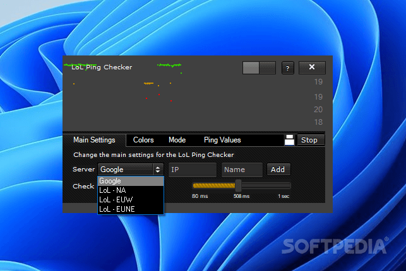This screenshot has height=271, width=406.
Task: Open the Ping Values tab
Action: pos(222,140)
